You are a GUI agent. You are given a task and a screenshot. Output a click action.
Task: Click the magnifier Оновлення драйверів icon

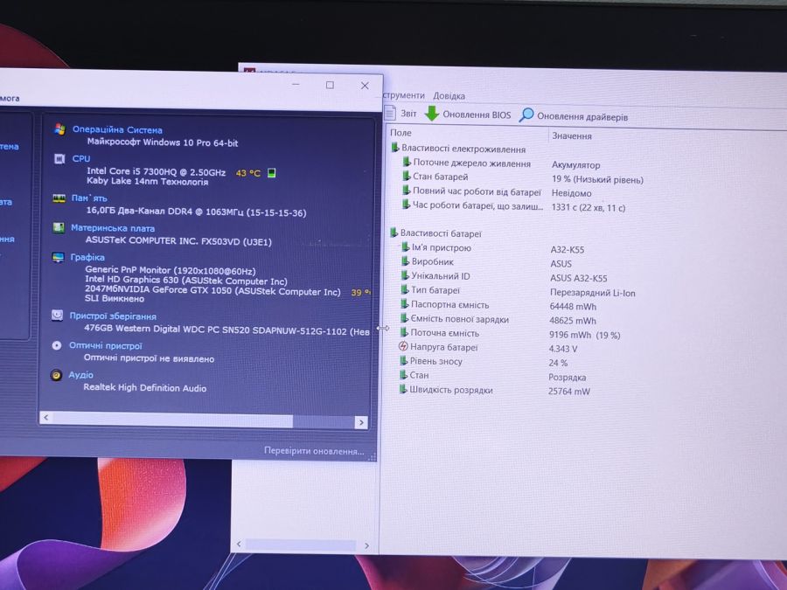coord(526,115)
